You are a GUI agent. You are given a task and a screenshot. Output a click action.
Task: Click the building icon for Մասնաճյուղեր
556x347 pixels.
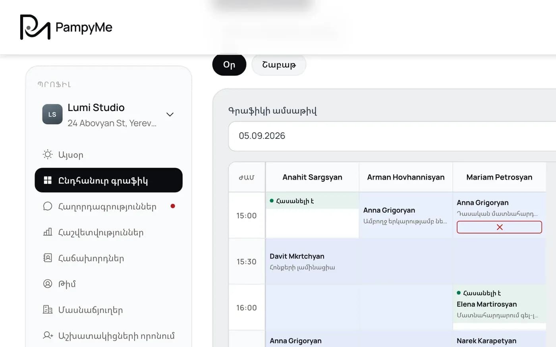click(48, 309)
